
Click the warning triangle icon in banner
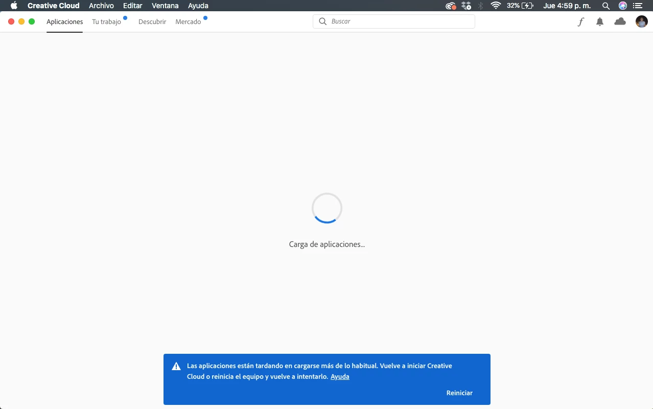(176, 366)
